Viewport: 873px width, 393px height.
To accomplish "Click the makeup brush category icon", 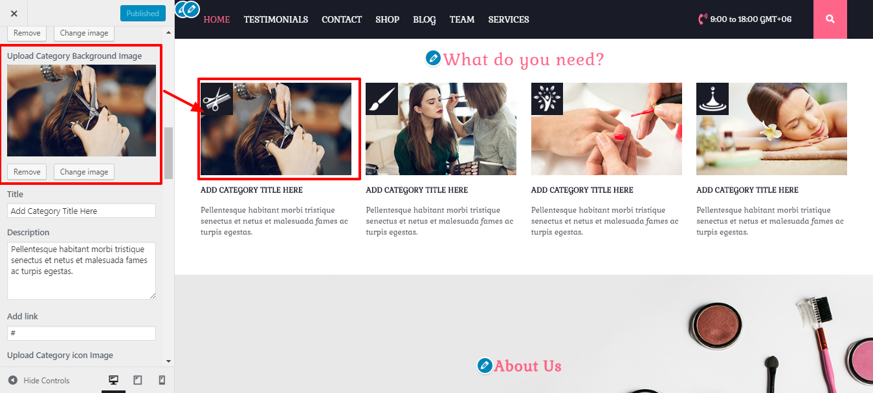I will pyautogui.click(x=382, y=99).
